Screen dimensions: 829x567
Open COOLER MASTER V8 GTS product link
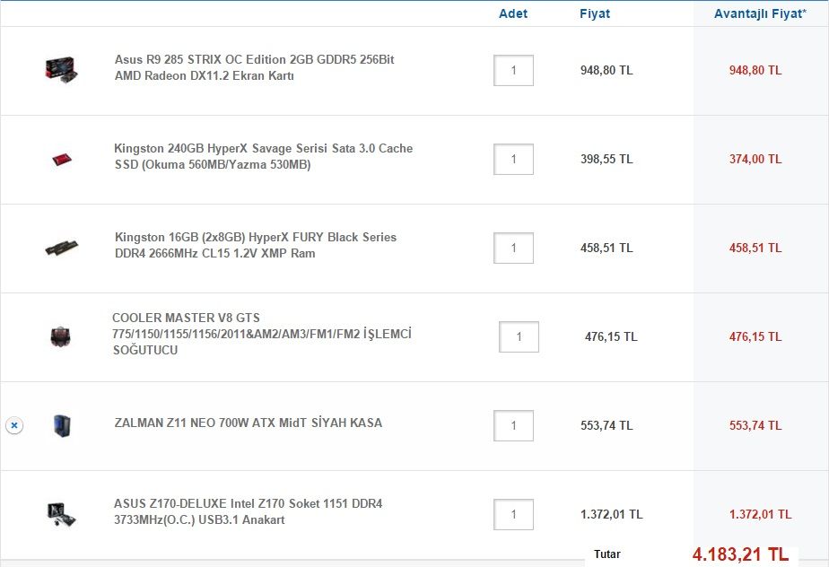[x=261, y=334]
